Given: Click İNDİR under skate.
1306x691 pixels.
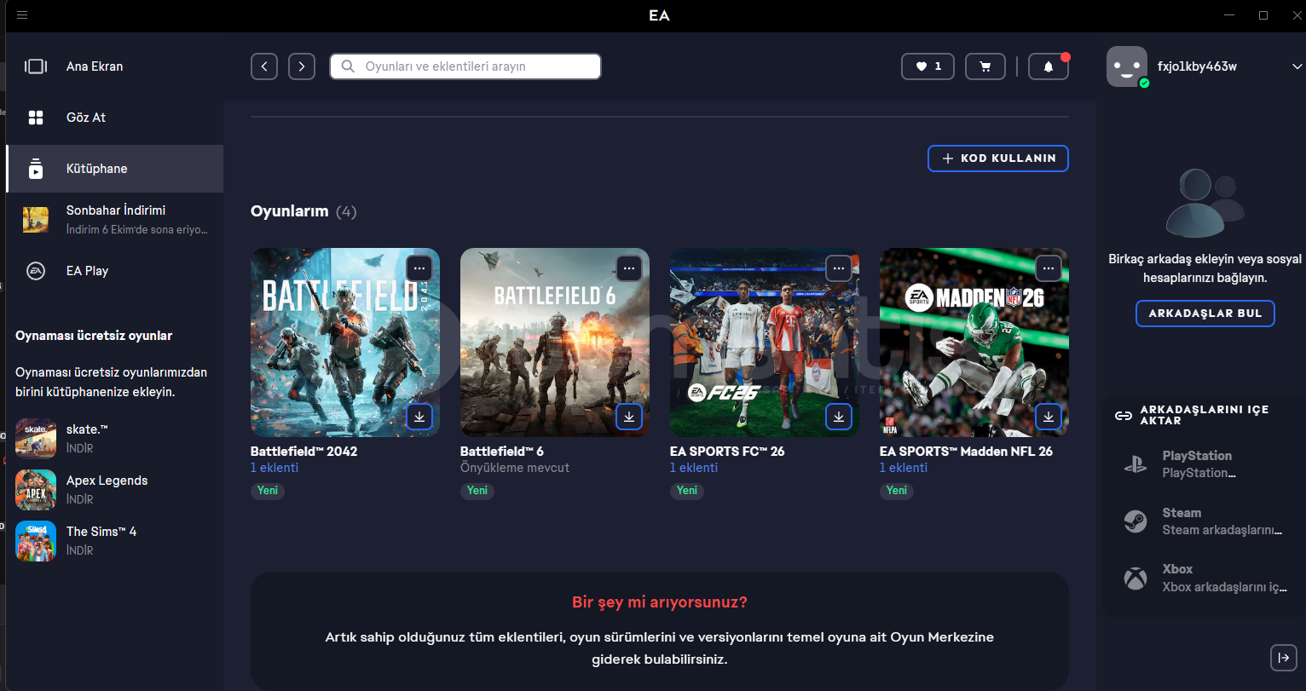Looking at the screenshot, I should click(x=80, y=448).
